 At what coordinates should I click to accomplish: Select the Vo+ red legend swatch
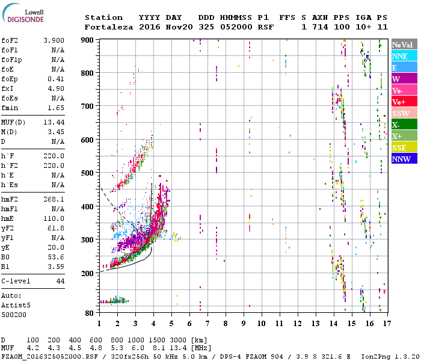[x=404, y=102]
